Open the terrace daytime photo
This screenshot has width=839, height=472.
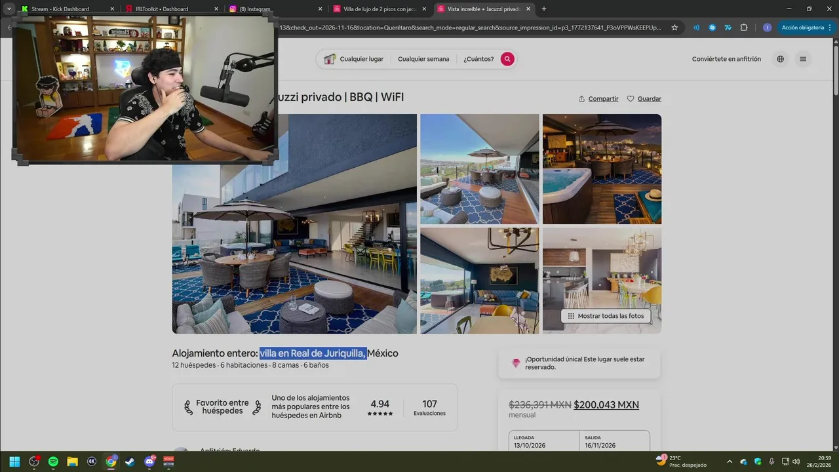(x=480, y=169)
